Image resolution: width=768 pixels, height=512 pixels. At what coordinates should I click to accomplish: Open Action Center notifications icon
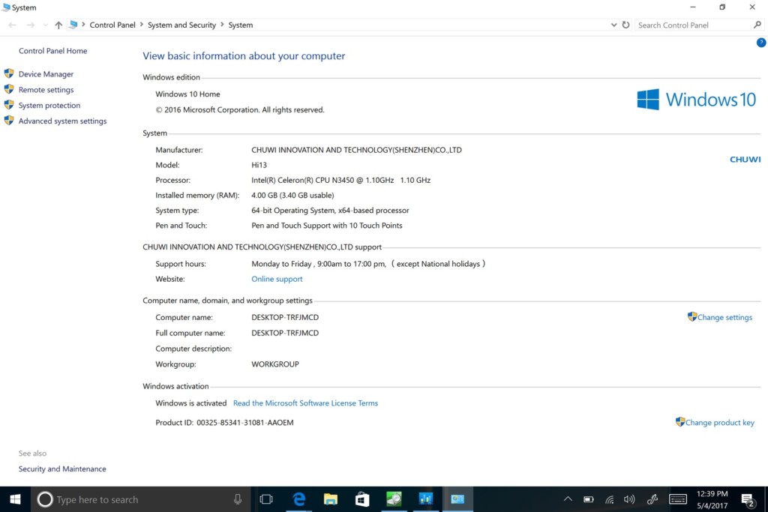748,500
